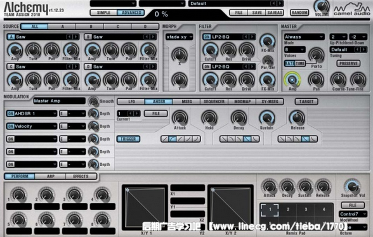
Task: Click the preset next arrow beside Default
Action: [x=280, y=3]
